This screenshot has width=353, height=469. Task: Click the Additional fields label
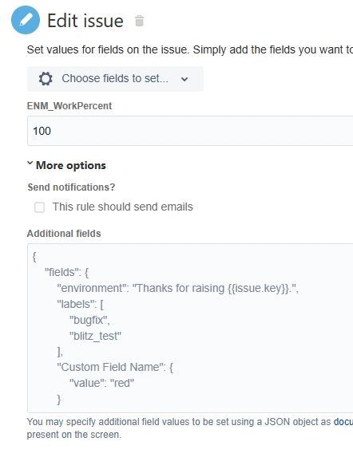click(x=64, y=233)
